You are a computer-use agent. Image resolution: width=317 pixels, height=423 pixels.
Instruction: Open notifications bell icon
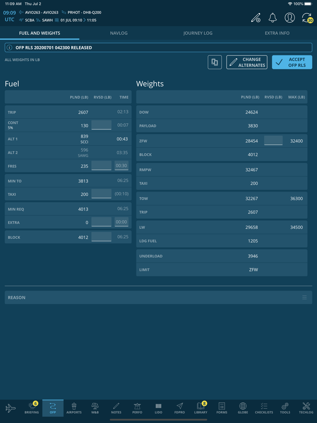[272, 17]
